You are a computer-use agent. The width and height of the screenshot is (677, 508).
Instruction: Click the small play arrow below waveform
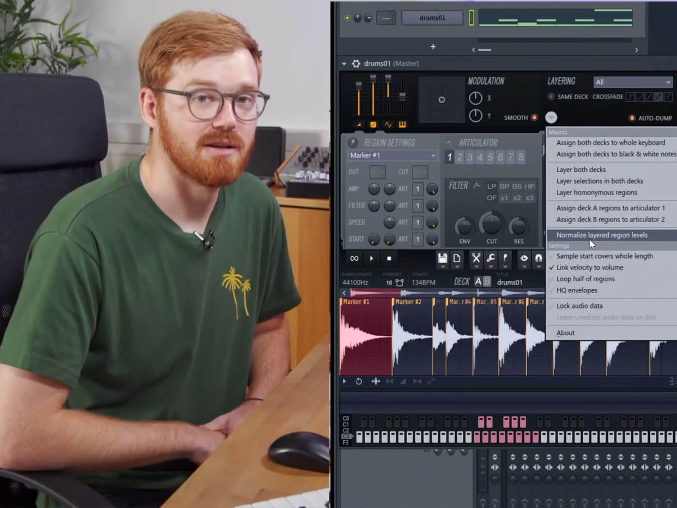click(x=344, y=381)
